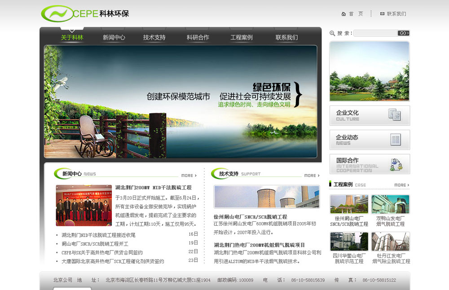The width and height of the screenshot is (449, 290).
Task: Expand MORE next to 工程案例 CASE
Action: (x=401, y=185)
